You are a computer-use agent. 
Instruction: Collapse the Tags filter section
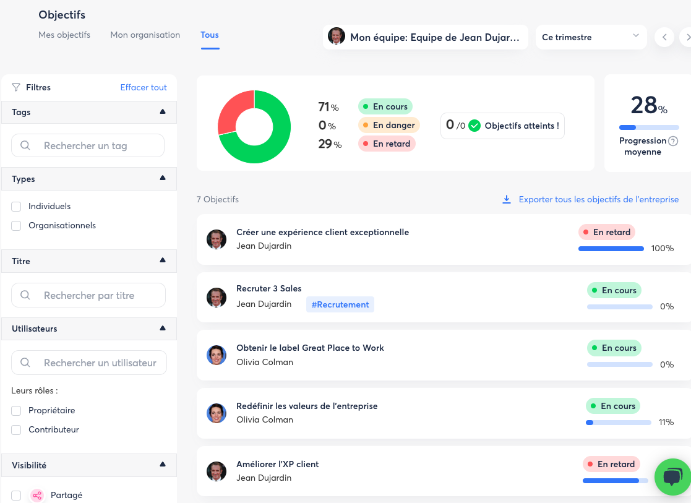[x=163, y=112]
